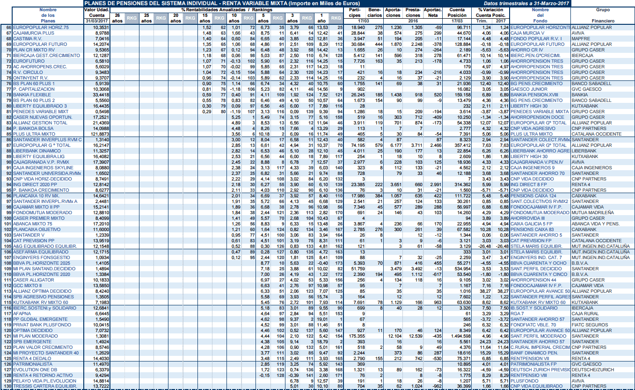The image size is (635, 390).
Task: Click the 'Grupo Financiero' column header
Action: pyautogui.click(x=603, y=15)
